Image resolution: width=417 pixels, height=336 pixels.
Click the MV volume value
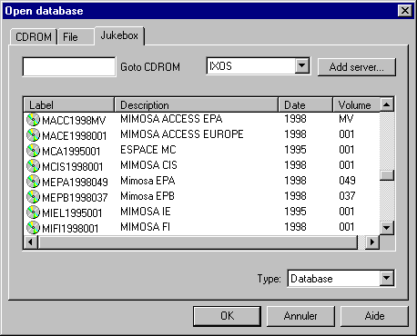[x=346, y=119]
